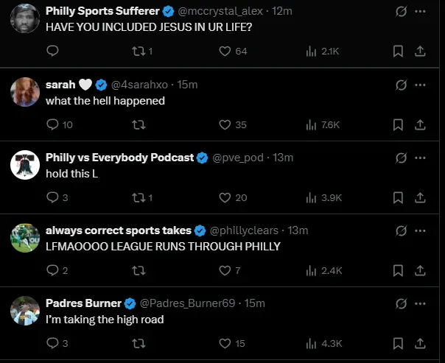Repost the LEAGUE RUNS THROUGH PHILLY tweet

pyautogui.click(x=137, y=270)
